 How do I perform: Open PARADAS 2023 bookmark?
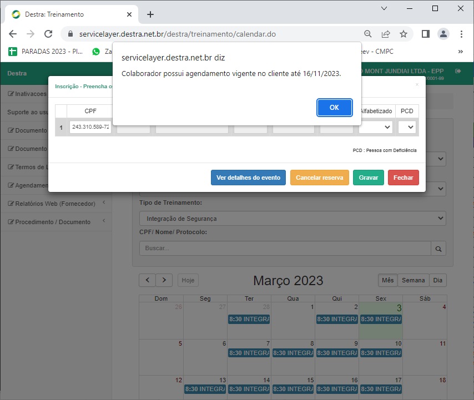[47, 51]
